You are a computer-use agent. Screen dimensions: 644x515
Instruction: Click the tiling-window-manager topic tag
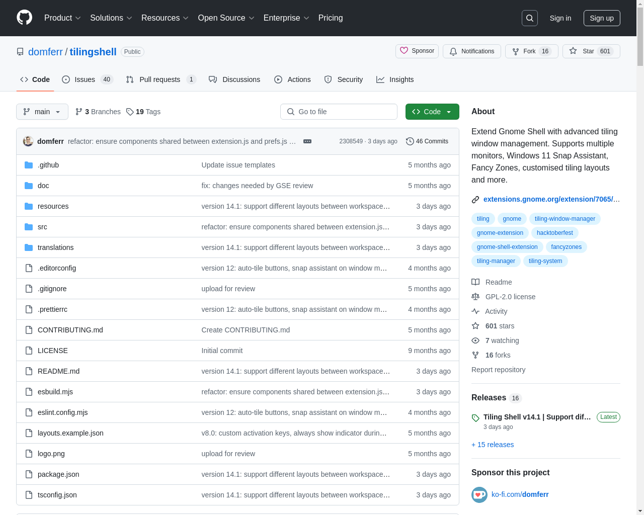565,219
